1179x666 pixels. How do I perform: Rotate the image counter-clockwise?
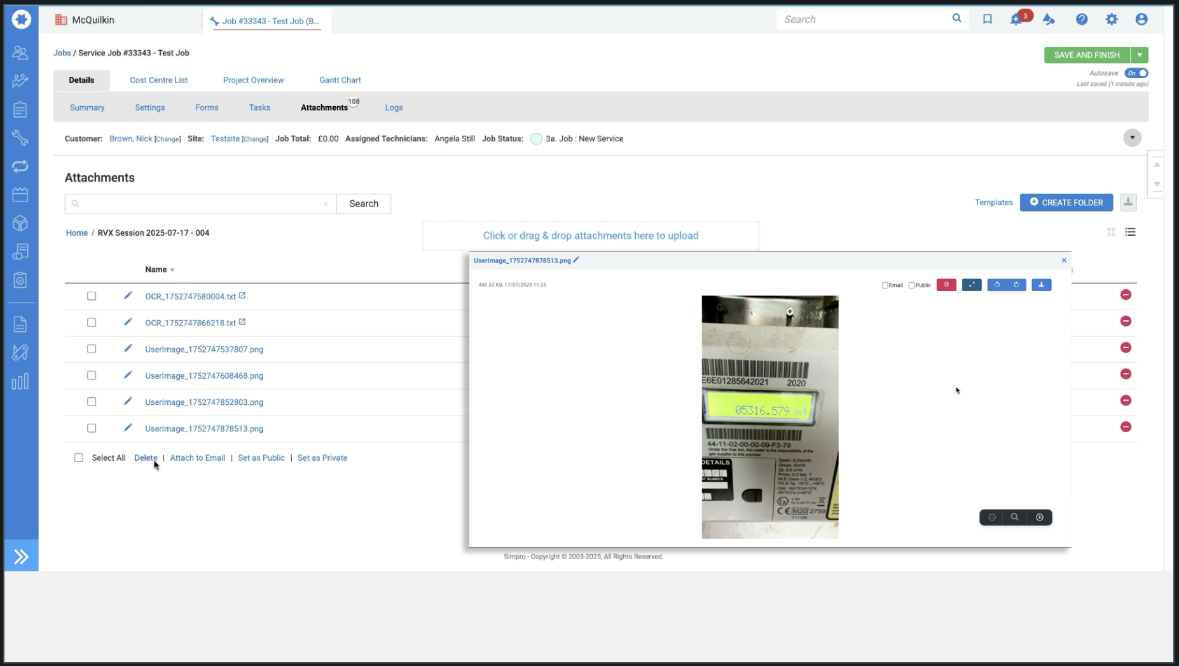[x=996, y=285]
